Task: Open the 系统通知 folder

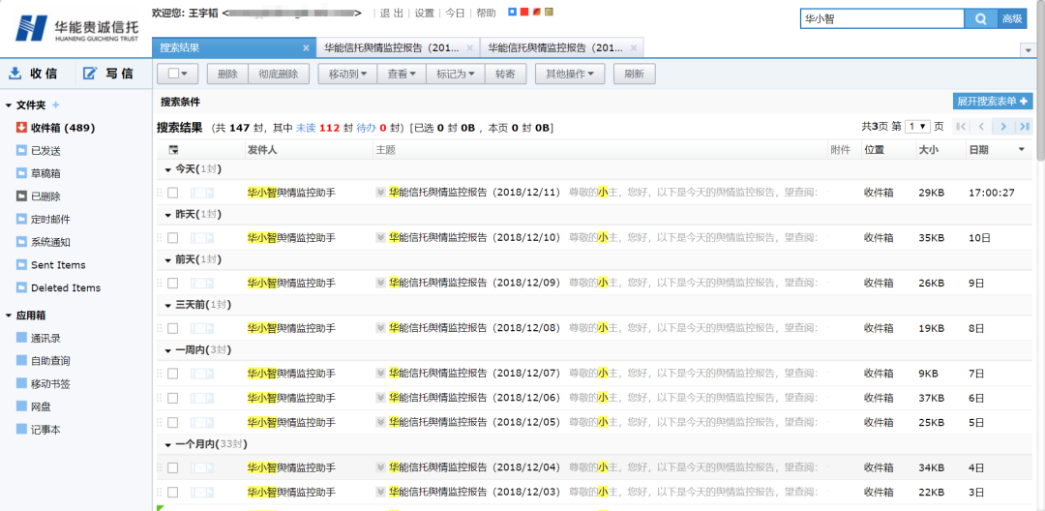Action: point(44,242)
